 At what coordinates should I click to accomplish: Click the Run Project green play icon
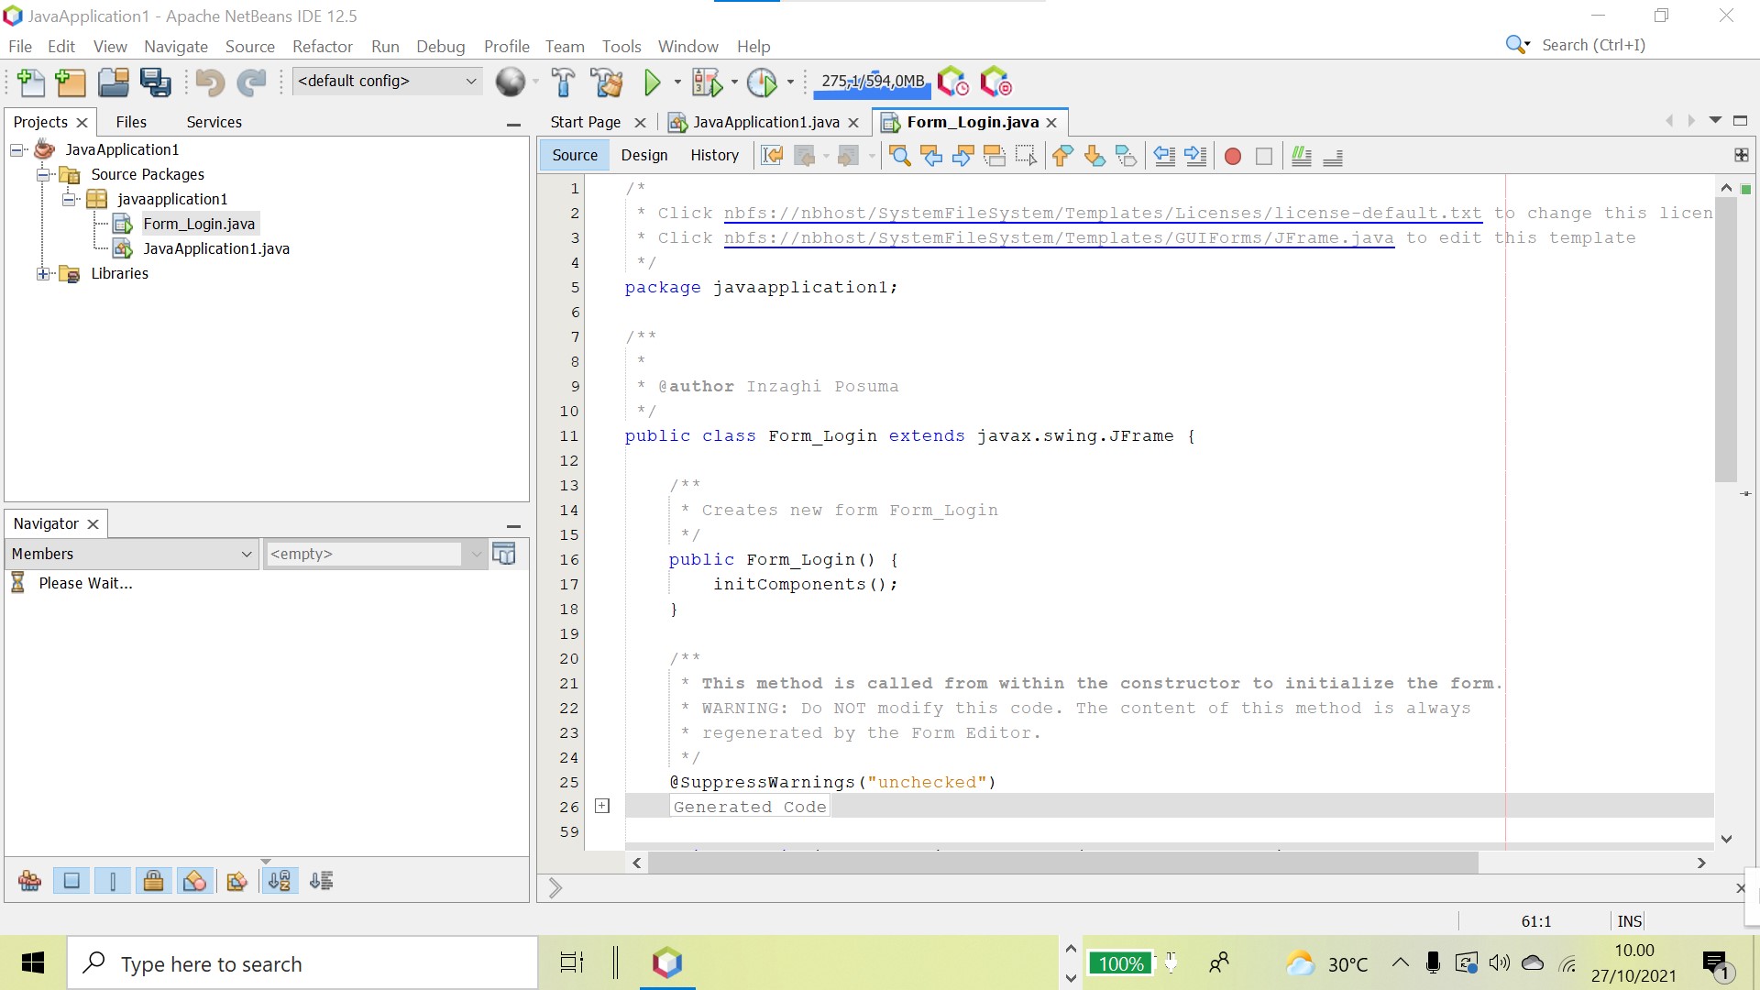click(652, 82)
